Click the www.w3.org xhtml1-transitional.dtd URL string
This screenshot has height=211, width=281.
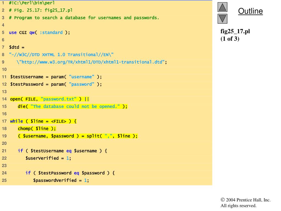[x=92, y=62]
